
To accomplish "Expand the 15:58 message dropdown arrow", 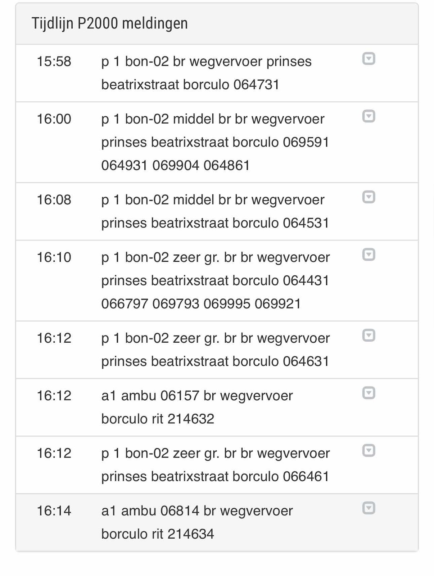I will [x=369, y=58].
